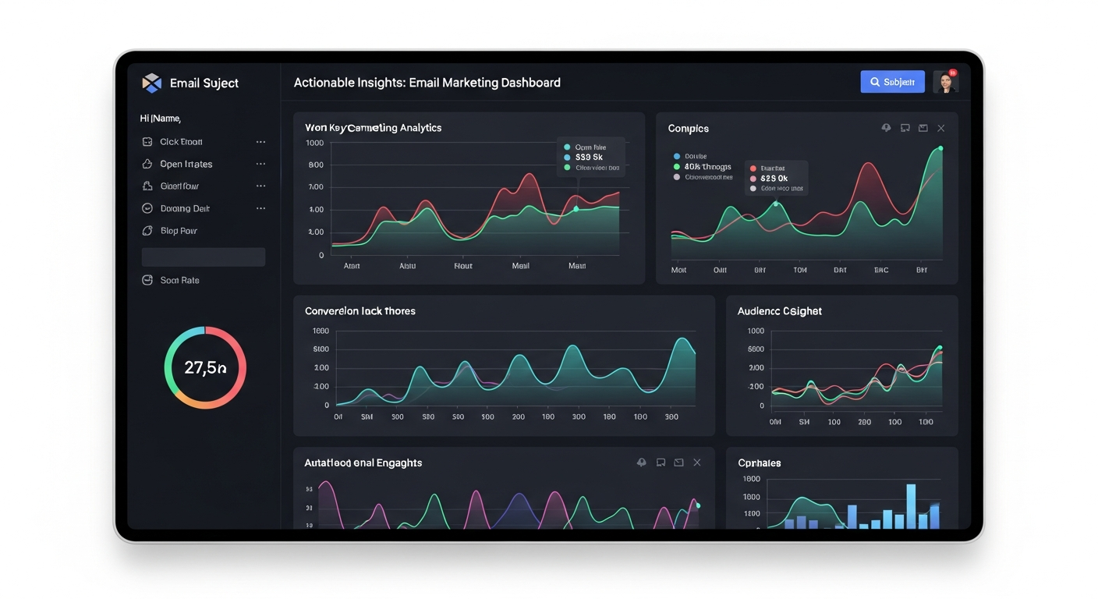
Task: Click the Sending Desk clock icon
Action: coord(147,207)
